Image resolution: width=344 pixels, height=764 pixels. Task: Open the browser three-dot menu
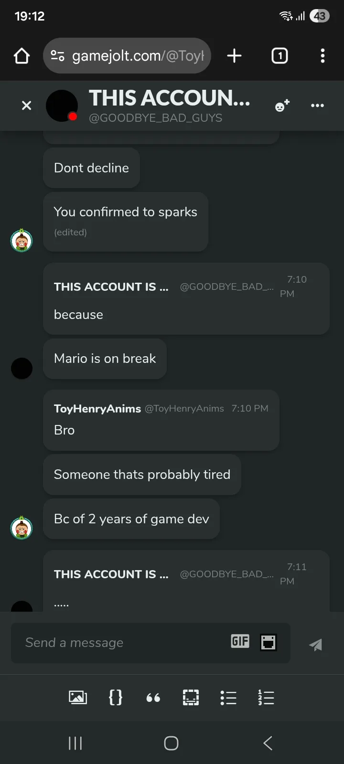[322, 56]
